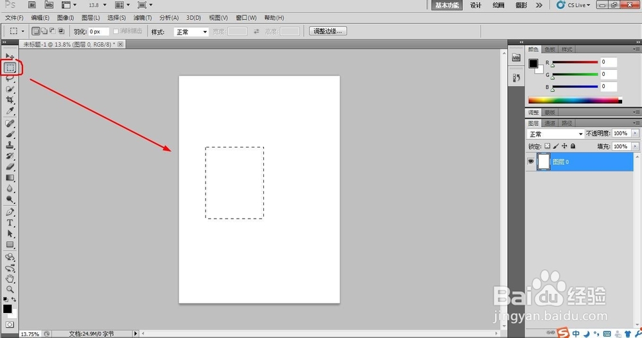Toggle visibility of 图层 0
The width and height of the screenshot is (642, 338).
pyautogui.click(x=531, y=162)
